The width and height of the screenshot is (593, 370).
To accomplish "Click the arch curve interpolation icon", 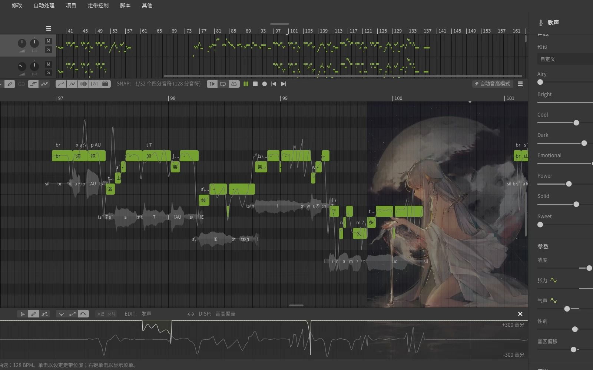I will pos(83,314).
